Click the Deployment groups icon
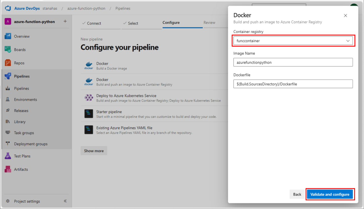The height and width of the screenshot is (209, 364). pos(8,144)
